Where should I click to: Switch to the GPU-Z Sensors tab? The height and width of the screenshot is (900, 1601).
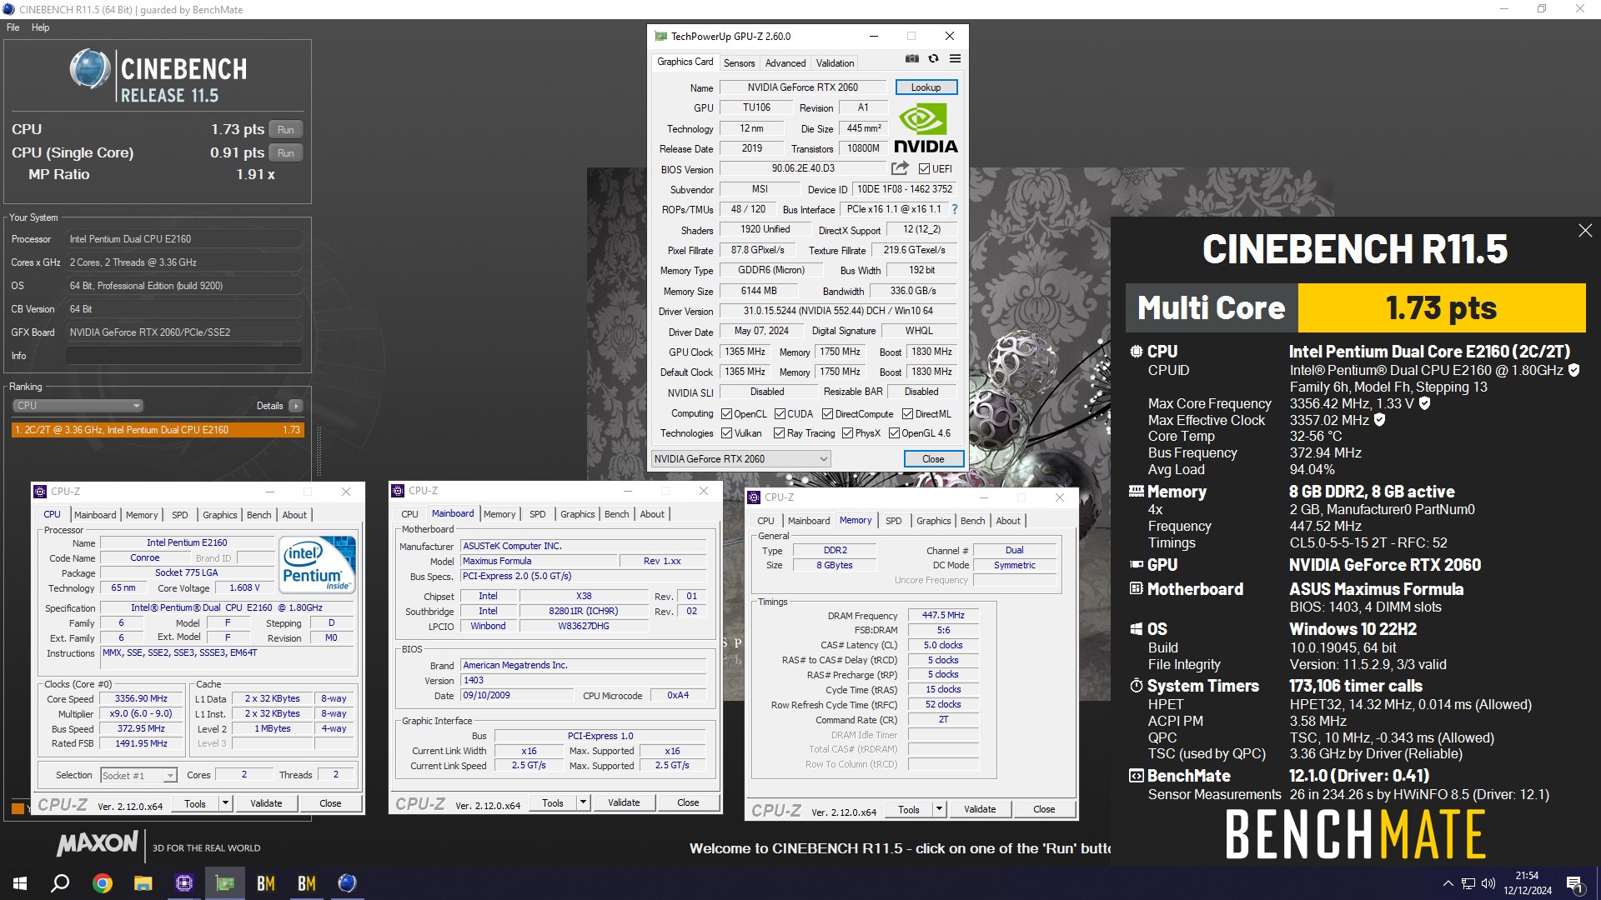tap(739, 63)
